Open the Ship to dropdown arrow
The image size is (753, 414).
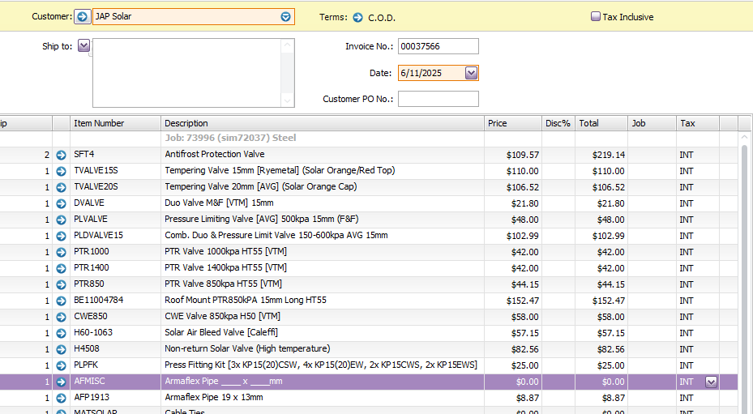[x=84, y=46]
